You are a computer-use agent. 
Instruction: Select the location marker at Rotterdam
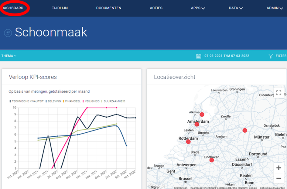[188, 142]
